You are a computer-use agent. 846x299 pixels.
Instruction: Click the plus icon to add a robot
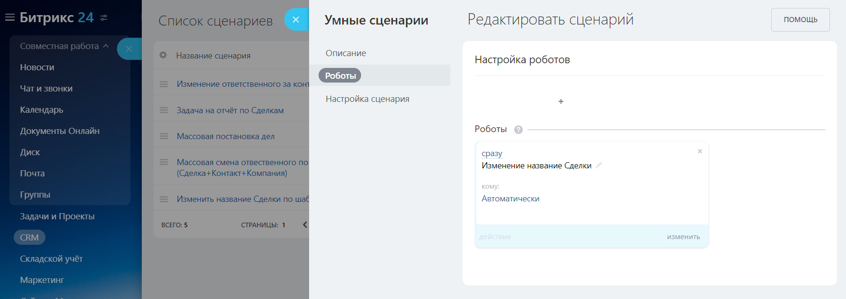tap(561, 101)
